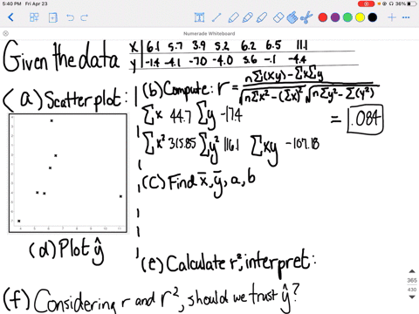Image resolution: width=419 pixels, height=314 pixels.
Task: Tap the page number 365 indicator
Action: tap(412, 280)
